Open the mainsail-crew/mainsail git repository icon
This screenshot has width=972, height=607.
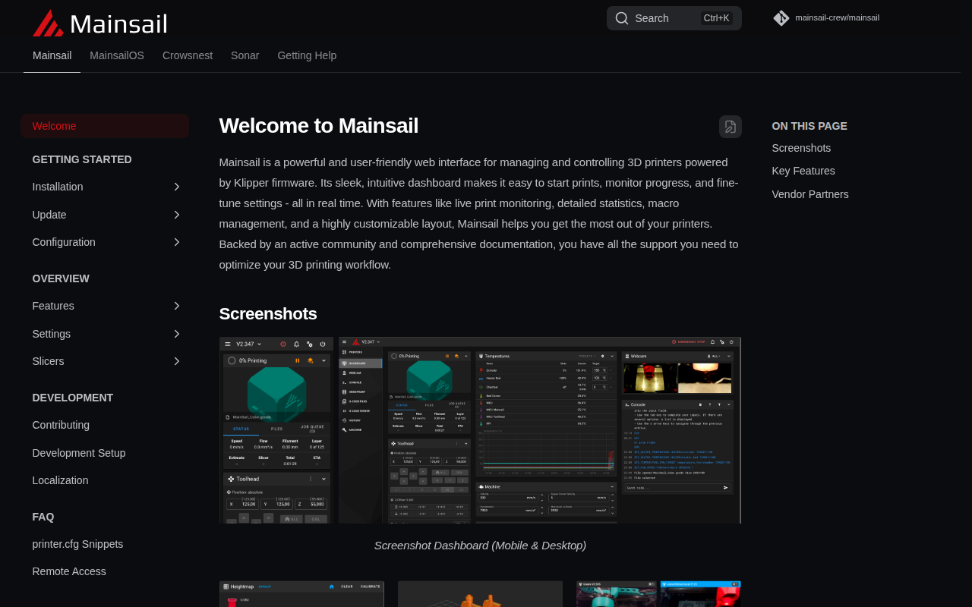pos(781,18)
